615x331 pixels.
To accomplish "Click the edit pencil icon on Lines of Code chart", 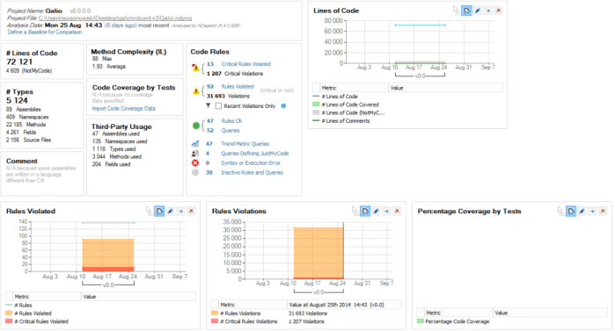I will coord(478,11).
